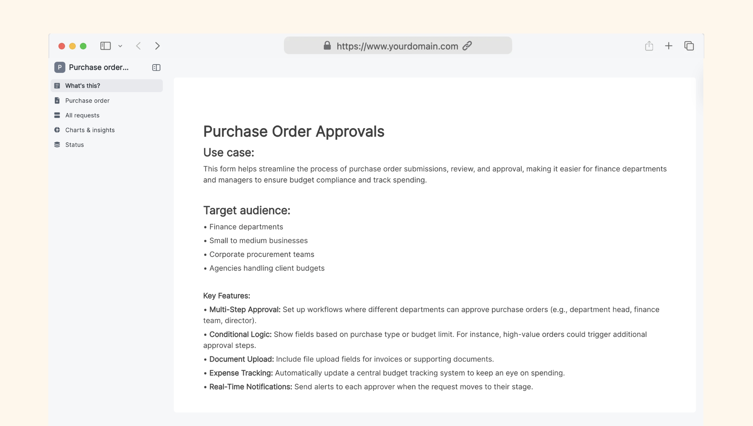Image resolution: width=753 pixels, height=426 pixels.
Task: Click the Status database icon
Action: pos(57,145)
